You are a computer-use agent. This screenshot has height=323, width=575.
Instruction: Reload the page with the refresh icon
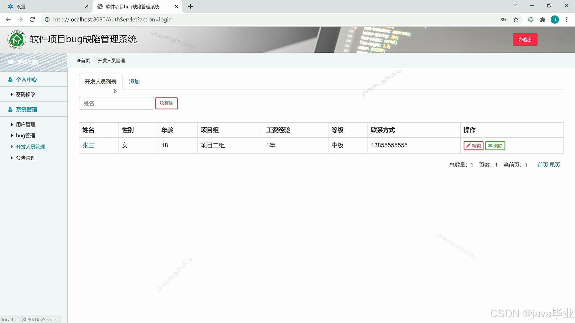coord(32,19)
